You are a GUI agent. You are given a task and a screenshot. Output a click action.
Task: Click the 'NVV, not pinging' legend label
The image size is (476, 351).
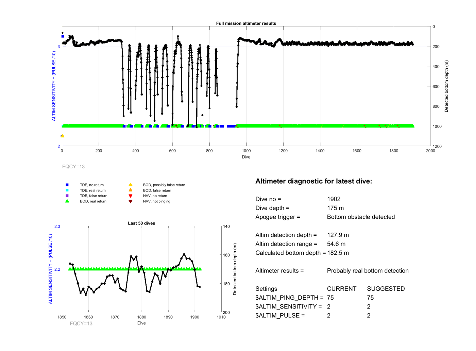[157, 201]
